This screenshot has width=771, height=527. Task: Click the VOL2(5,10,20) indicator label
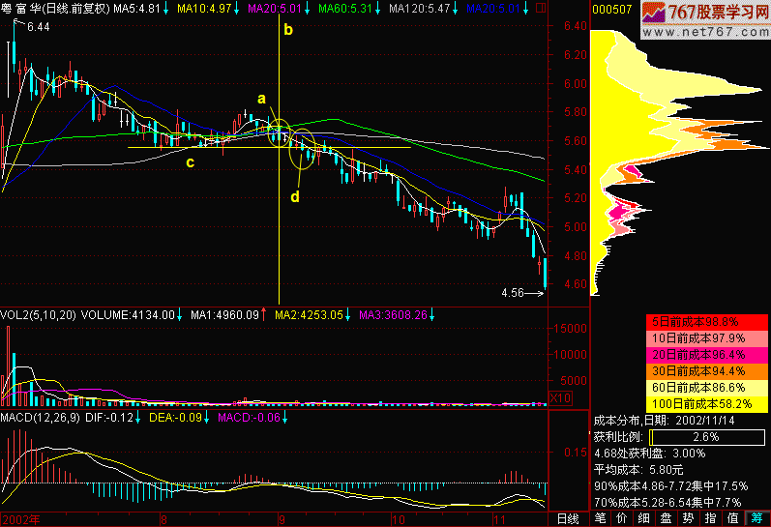click(39, 314)
